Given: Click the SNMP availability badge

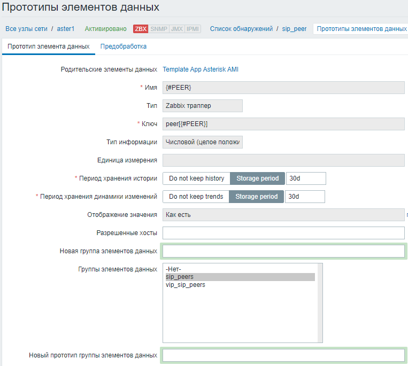Looking at the screenshot, I should coord(158,29).
